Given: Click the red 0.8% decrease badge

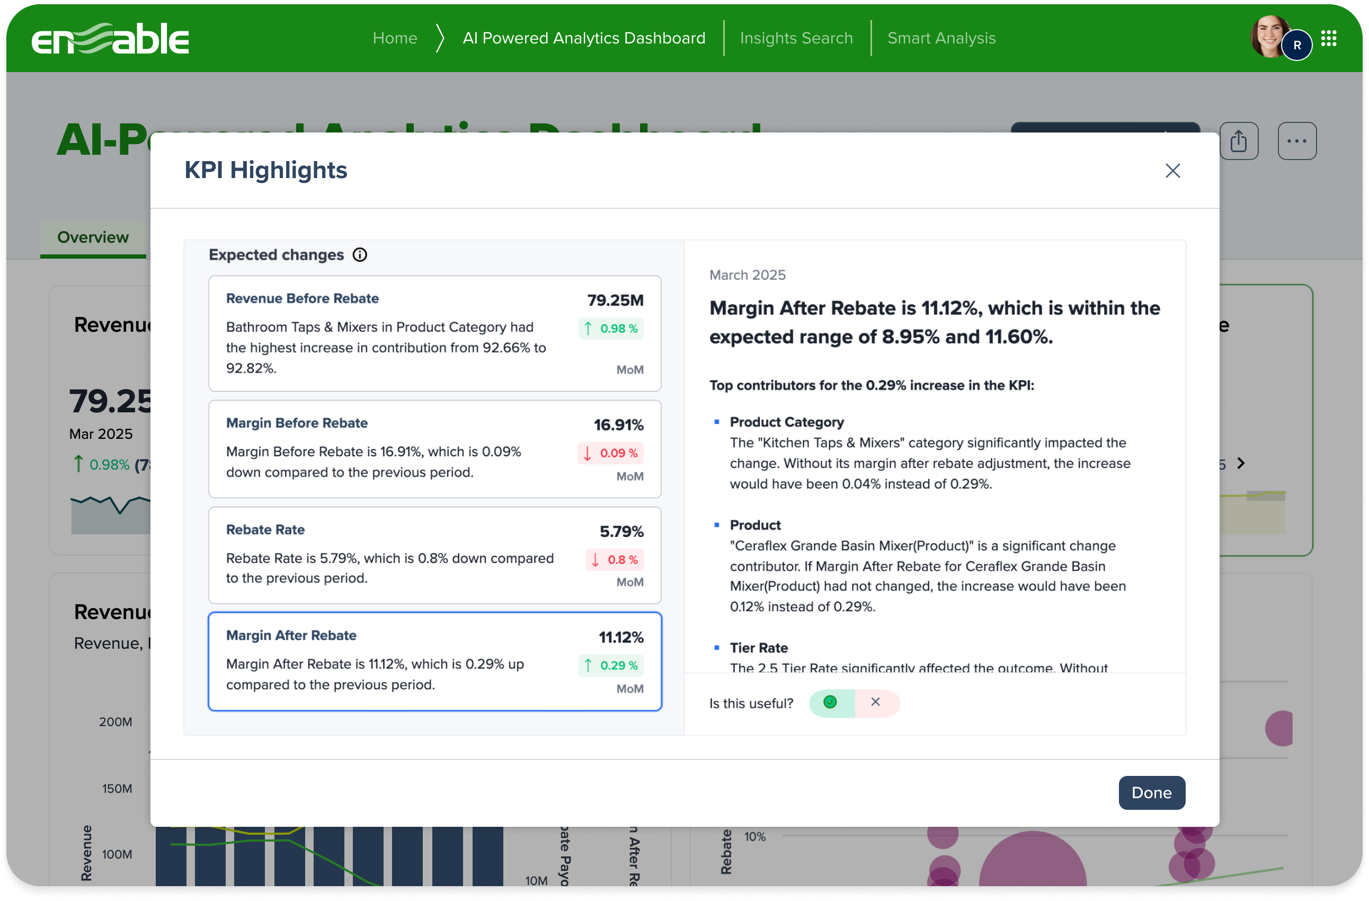Looking at the screenshot, I should coord(615,559).
